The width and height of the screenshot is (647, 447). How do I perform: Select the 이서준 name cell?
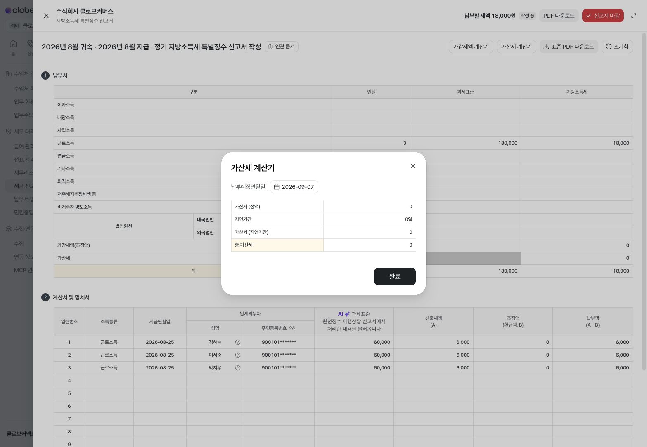(215, 355)
